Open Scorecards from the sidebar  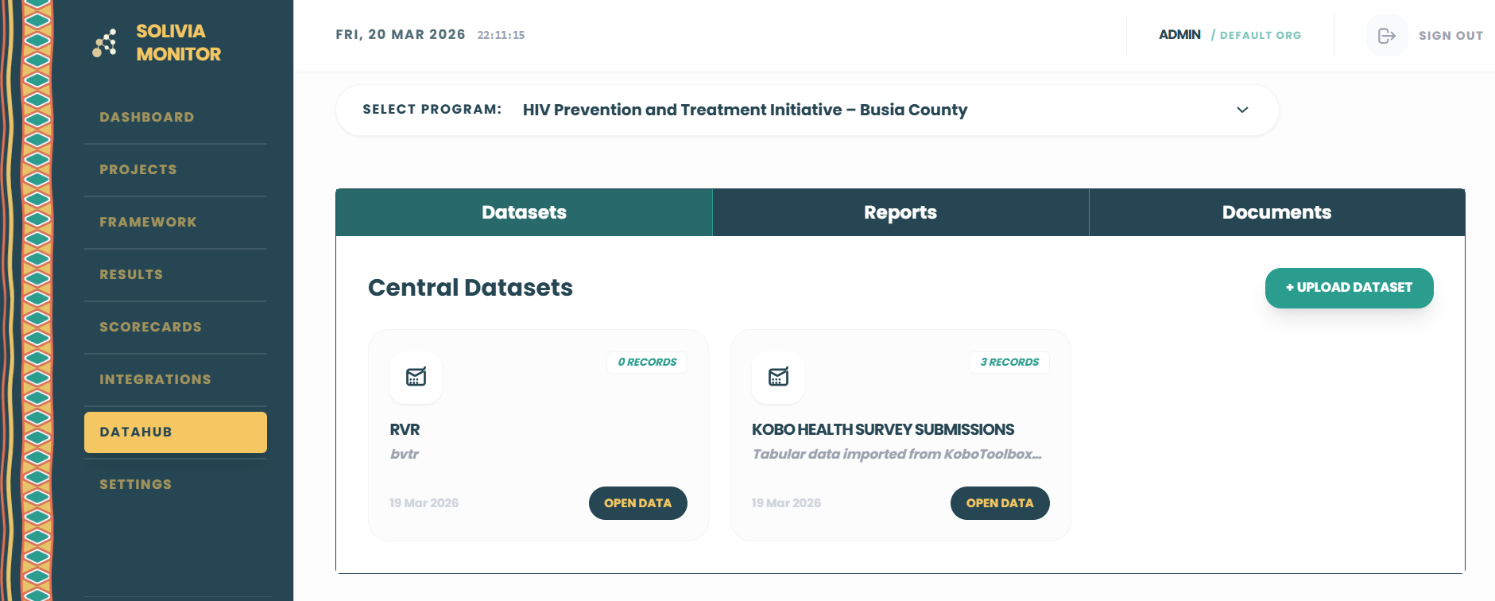tap(176, 328)
